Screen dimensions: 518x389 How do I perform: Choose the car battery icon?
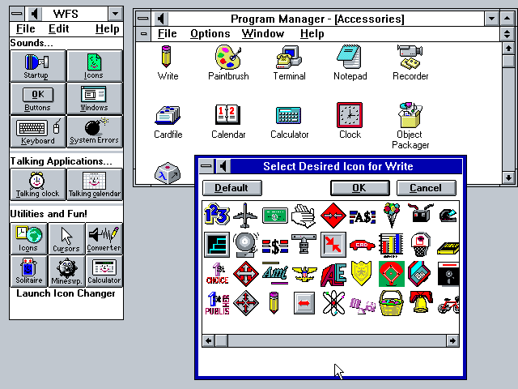(420, 213)
